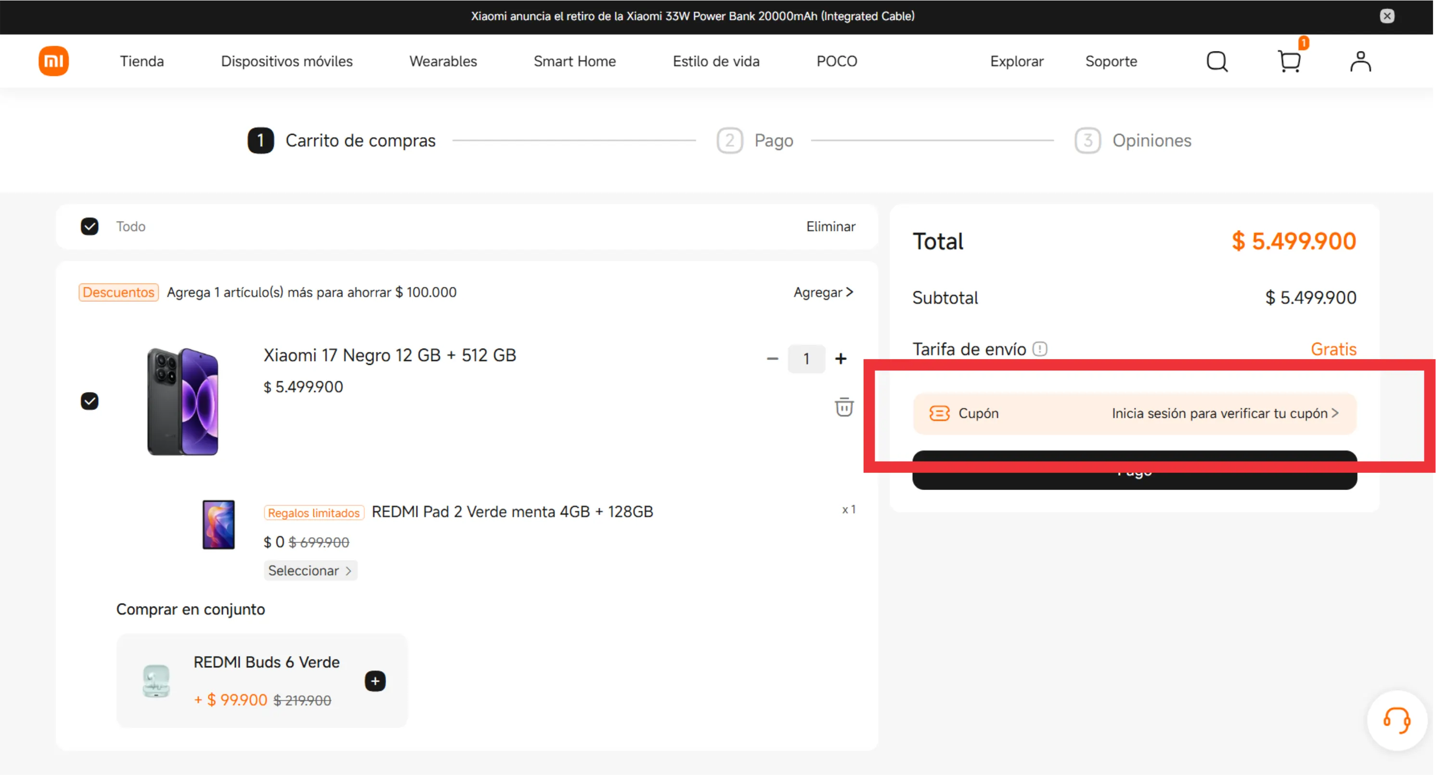
Task: Click step 1 Carrito de compras
Action: pyautogui.click(x=342, y=141)
